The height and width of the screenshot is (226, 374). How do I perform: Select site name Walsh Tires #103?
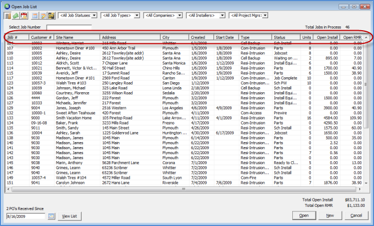pyautogui.click(x=71, y=83)
